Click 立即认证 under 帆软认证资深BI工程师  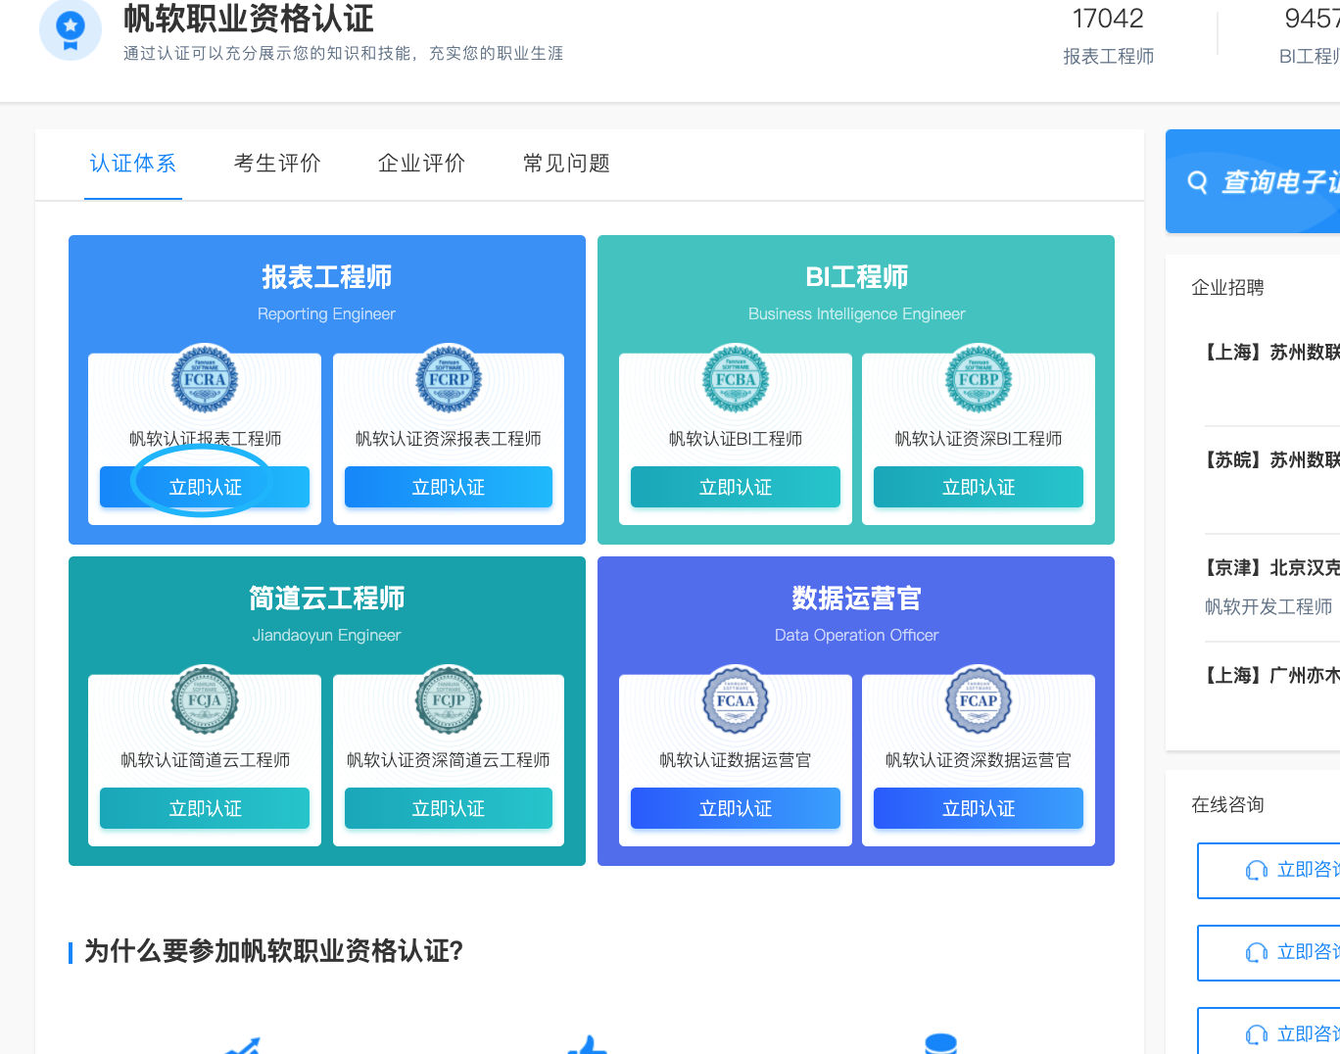[979, 487]
